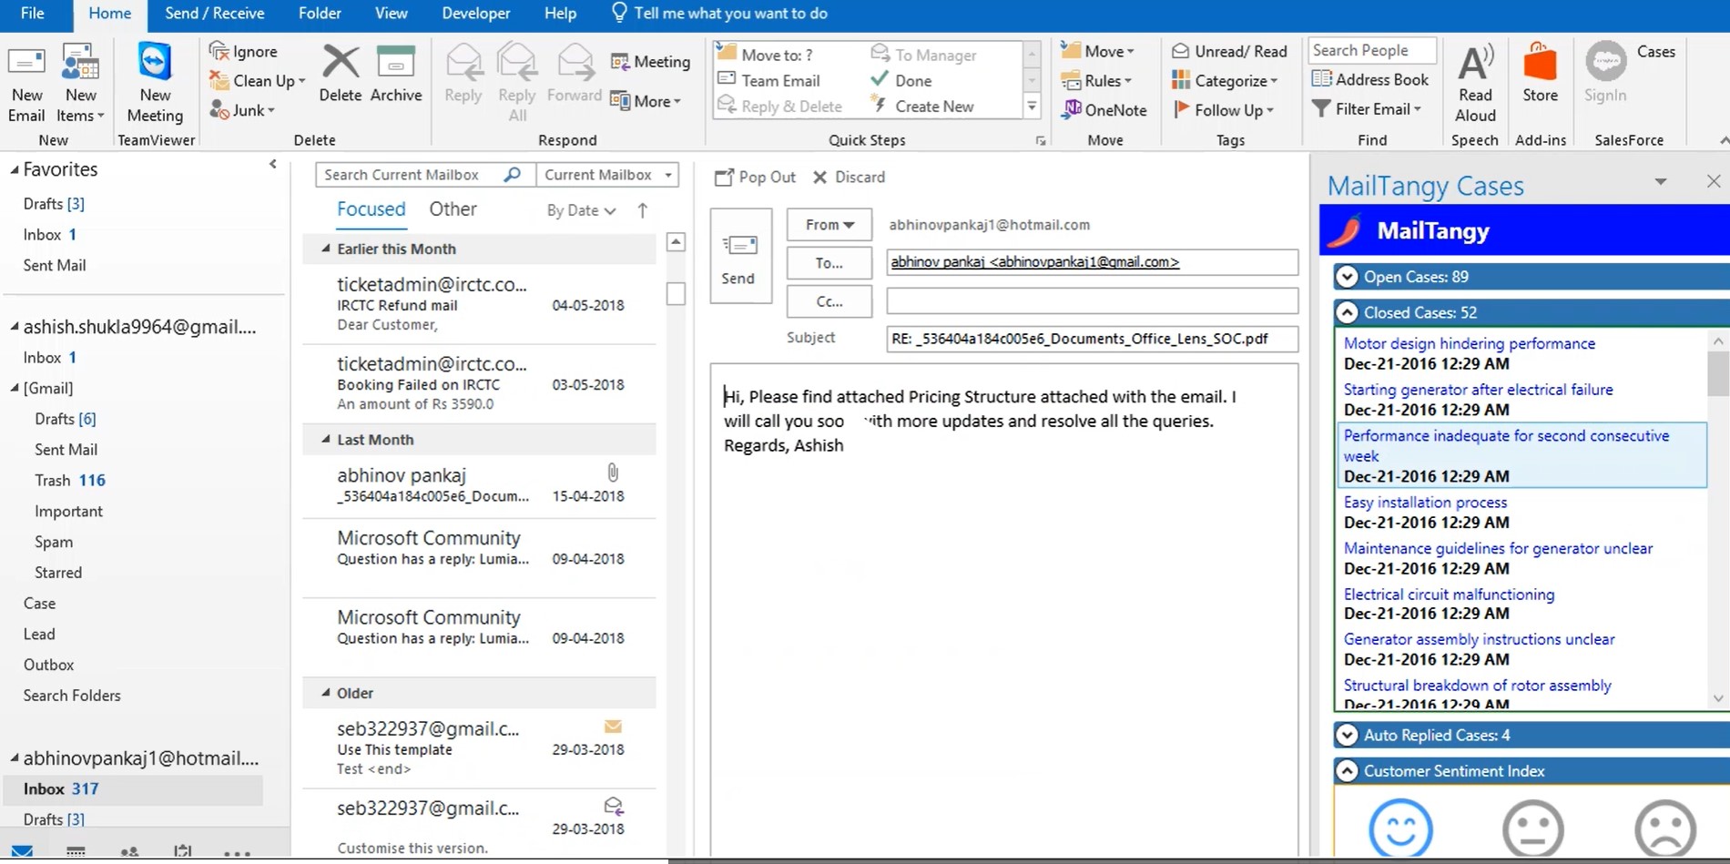Image resolution: width=1730 pixels, height=864 pixels.
Task: Open the Store add-ins
Action: pyautogui.click(x=1540, y=75)
